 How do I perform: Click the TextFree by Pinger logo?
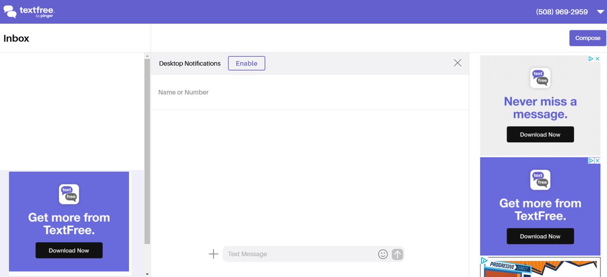29,12
